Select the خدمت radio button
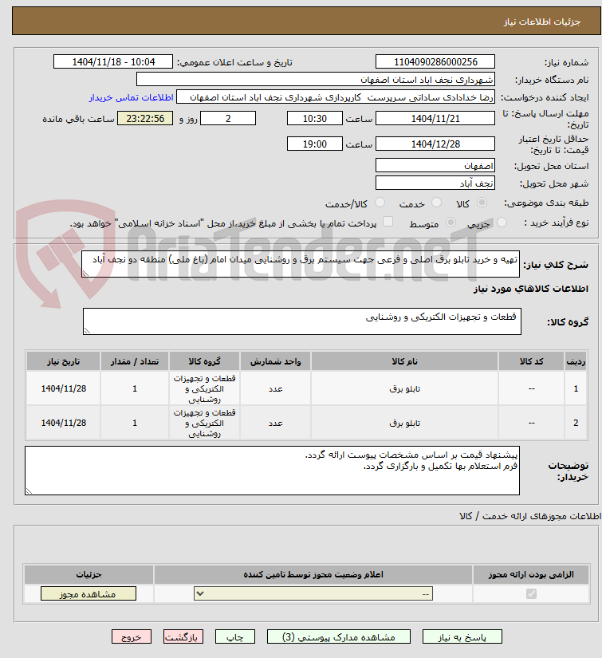 [x=436, y=203]
